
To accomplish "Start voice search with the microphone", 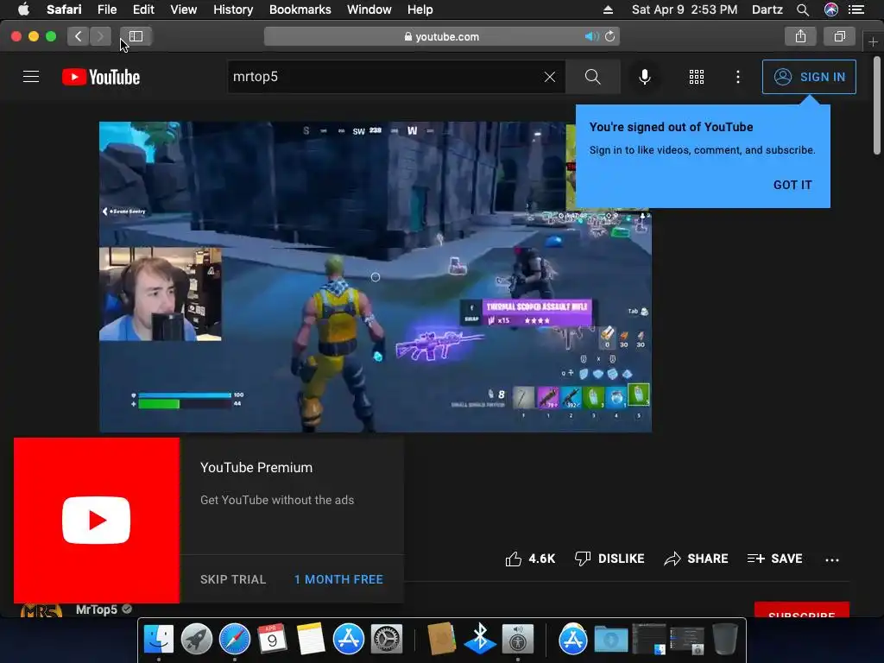I will click(644, 77).
